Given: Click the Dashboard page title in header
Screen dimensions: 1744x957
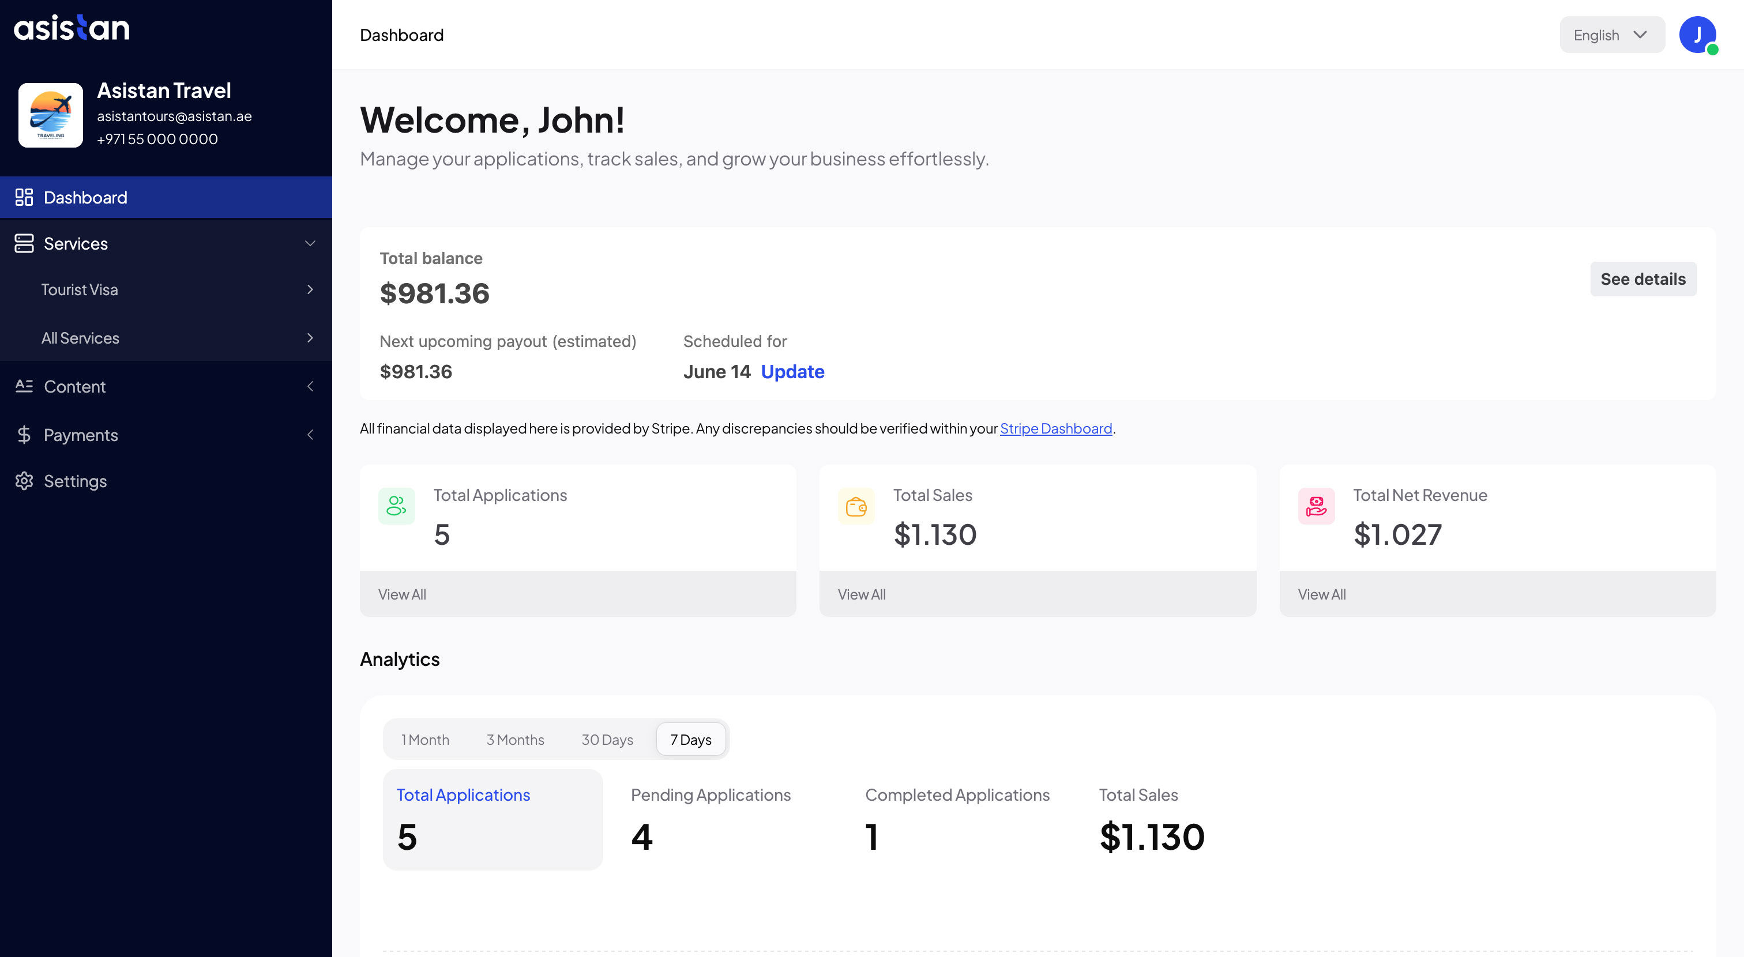Looking at the screenshot, I should pos(401,35).
